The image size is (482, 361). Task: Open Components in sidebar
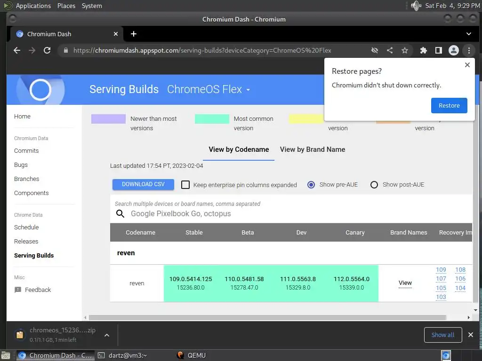[32, 193]
